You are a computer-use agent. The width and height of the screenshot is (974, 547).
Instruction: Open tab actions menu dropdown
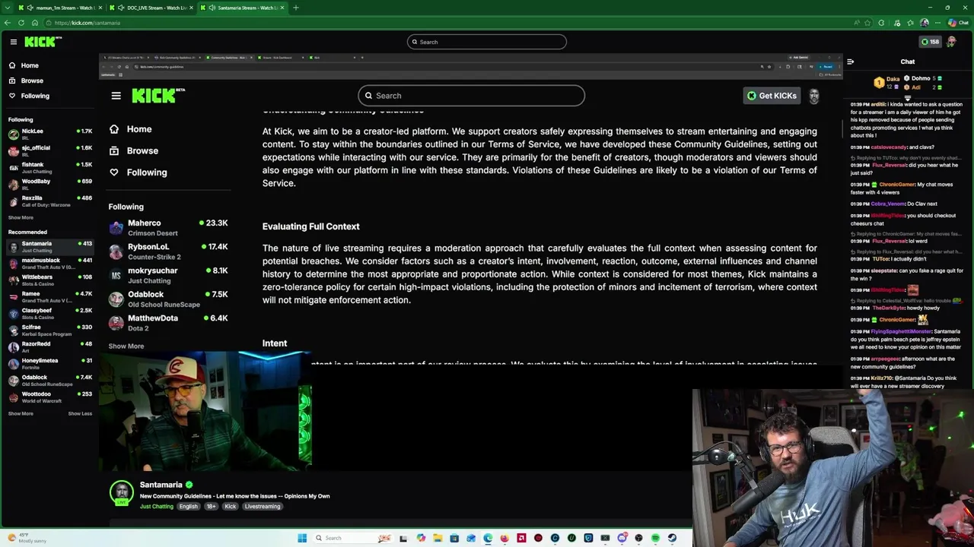coord(8,8)
